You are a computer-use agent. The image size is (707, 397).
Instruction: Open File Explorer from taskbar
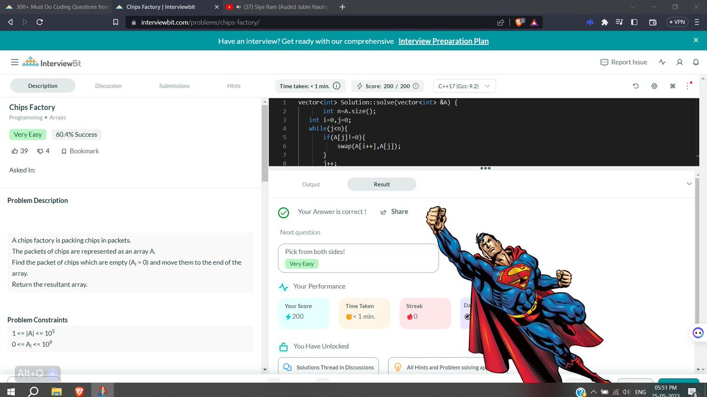pyautogui.click(x=56, y=391)
